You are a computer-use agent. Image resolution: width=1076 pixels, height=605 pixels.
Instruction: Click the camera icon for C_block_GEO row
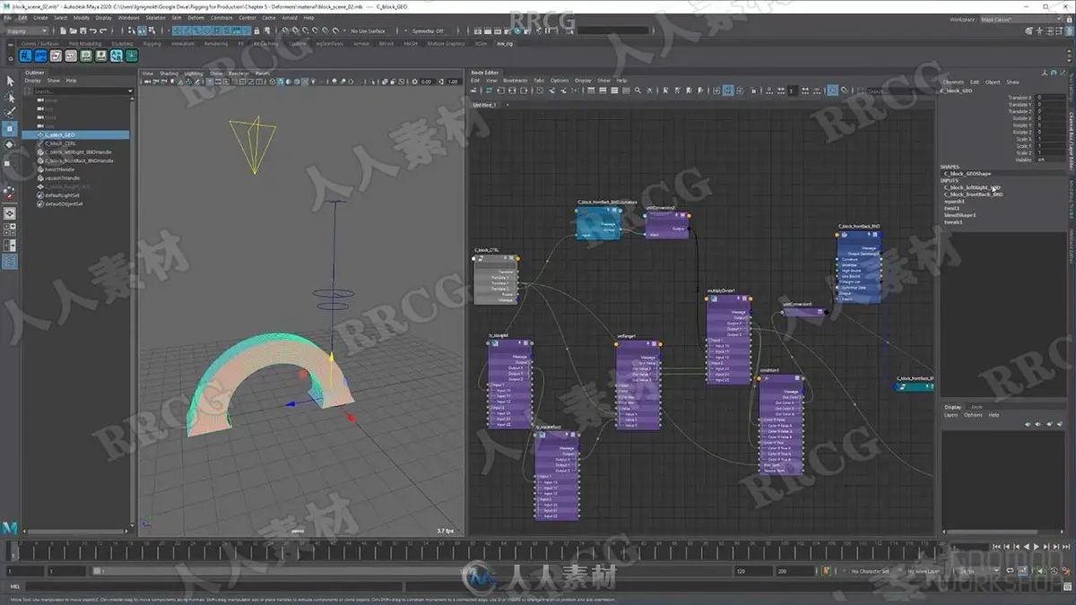pos(39,135)
